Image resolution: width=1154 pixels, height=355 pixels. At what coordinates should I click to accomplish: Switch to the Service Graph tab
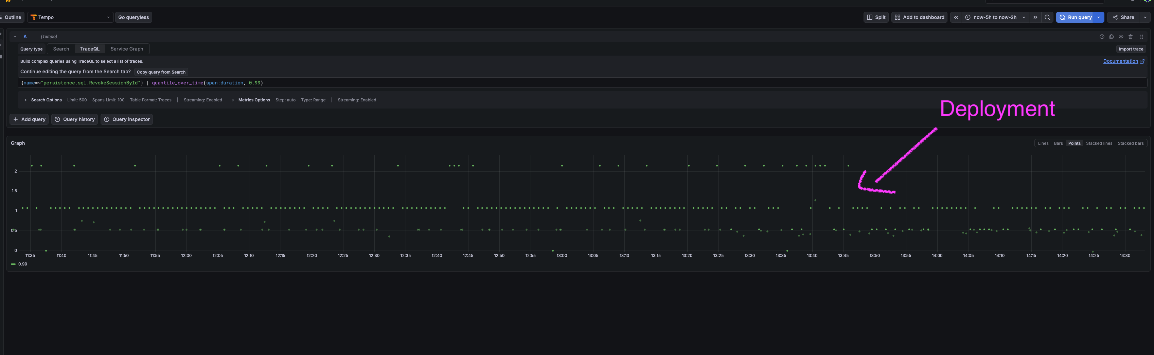[127, 49]
